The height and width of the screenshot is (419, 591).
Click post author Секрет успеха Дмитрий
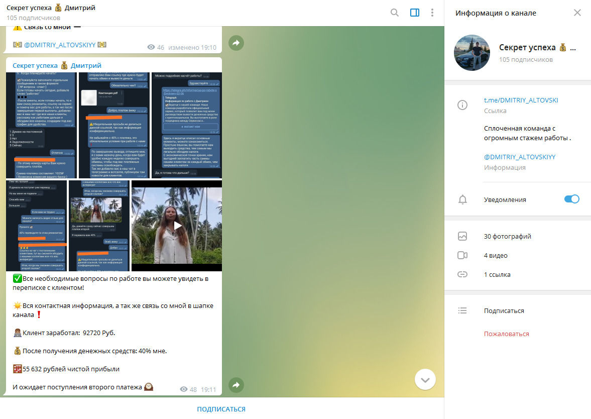pos(57,66)
